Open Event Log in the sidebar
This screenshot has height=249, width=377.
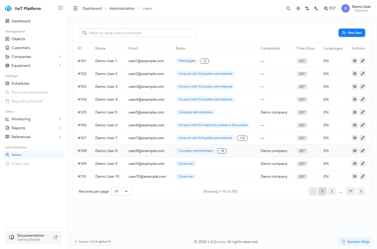click(33, 164)
